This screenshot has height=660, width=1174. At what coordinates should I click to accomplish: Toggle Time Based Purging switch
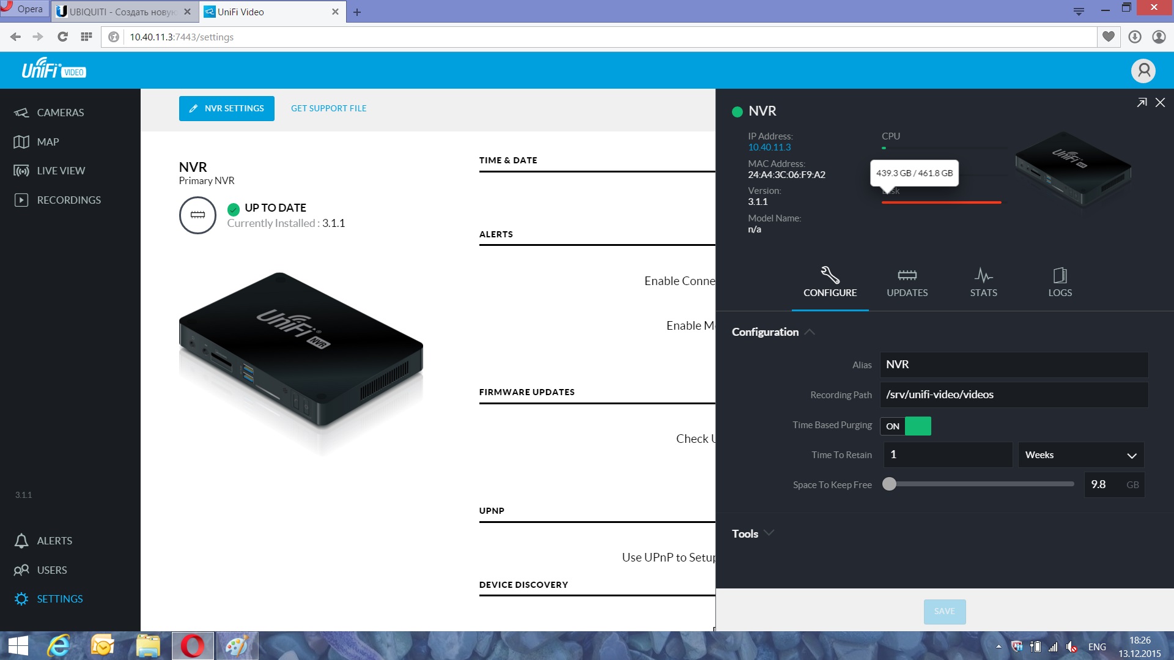906,426
